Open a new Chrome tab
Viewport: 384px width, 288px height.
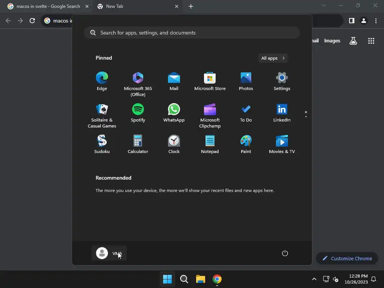[191, 6]
